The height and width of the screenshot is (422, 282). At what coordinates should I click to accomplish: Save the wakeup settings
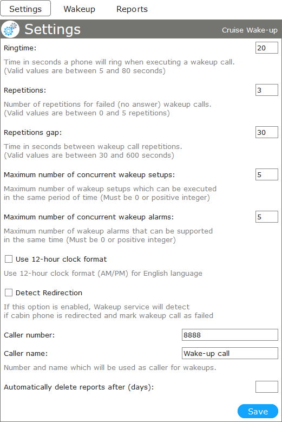258,411
